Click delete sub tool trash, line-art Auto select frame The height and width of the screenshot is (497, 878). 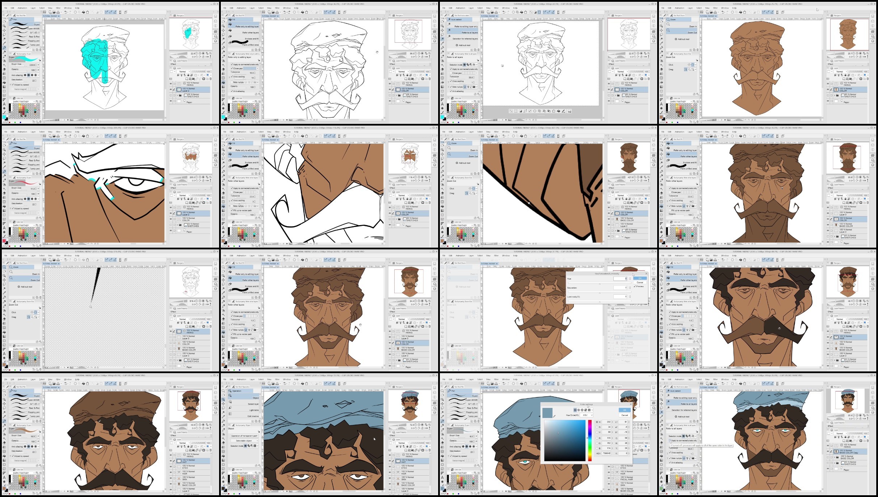point(478,50)
